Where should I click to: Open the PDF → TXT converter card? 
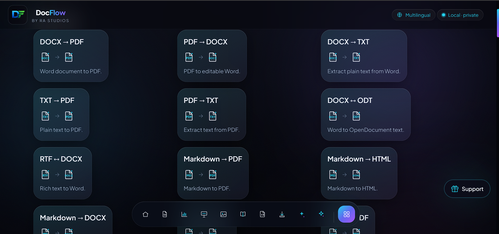[x=212, y=115]
